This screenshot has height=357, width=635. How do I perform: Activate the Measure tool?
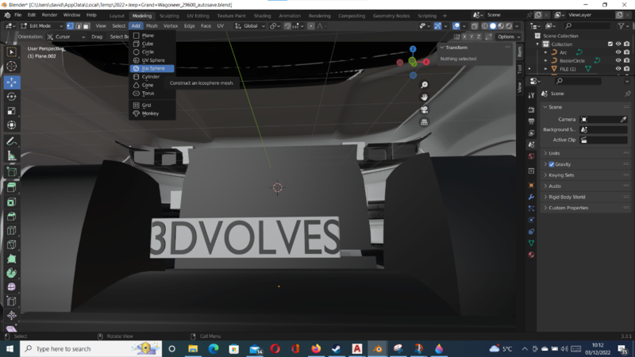(11, 155)
